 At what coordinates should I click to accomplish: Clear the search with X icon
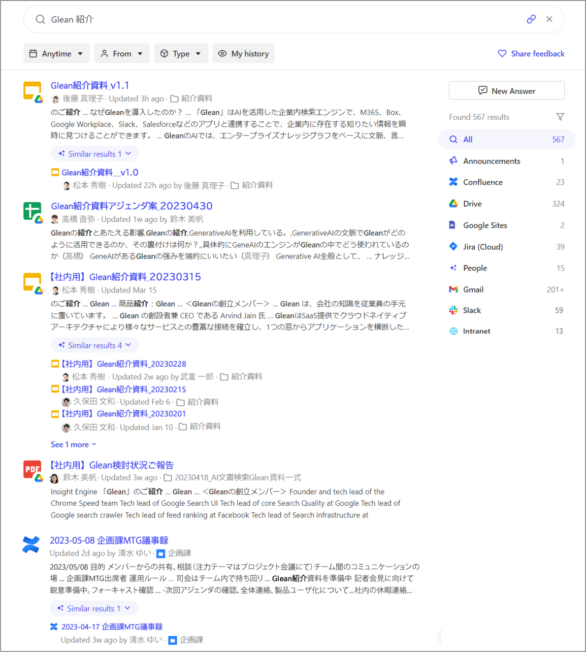click(x=549, y=19)
